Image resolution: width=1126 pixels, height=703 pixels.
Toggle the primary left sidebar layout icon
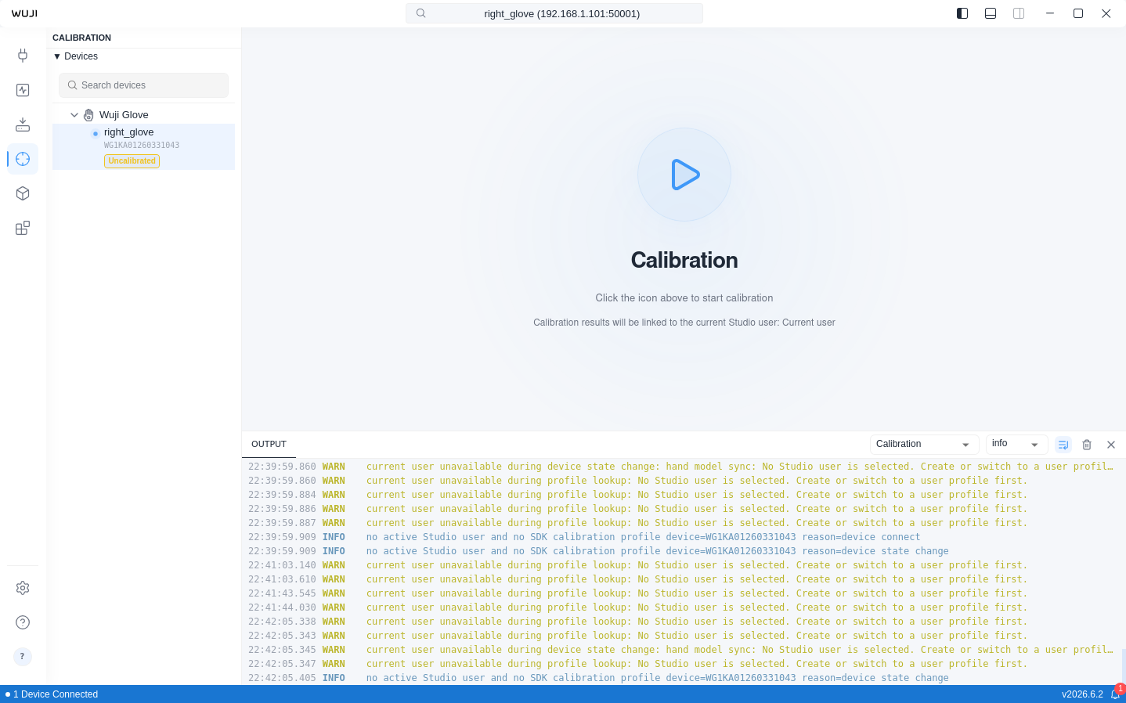[x=962, y=13]
